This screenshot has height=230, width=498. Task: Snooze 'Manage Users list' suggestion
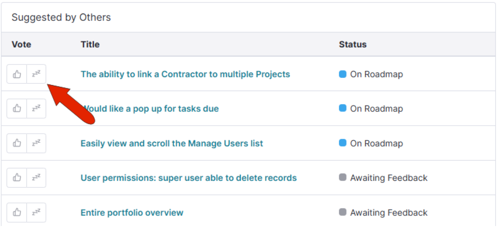[x=36, y=143]
